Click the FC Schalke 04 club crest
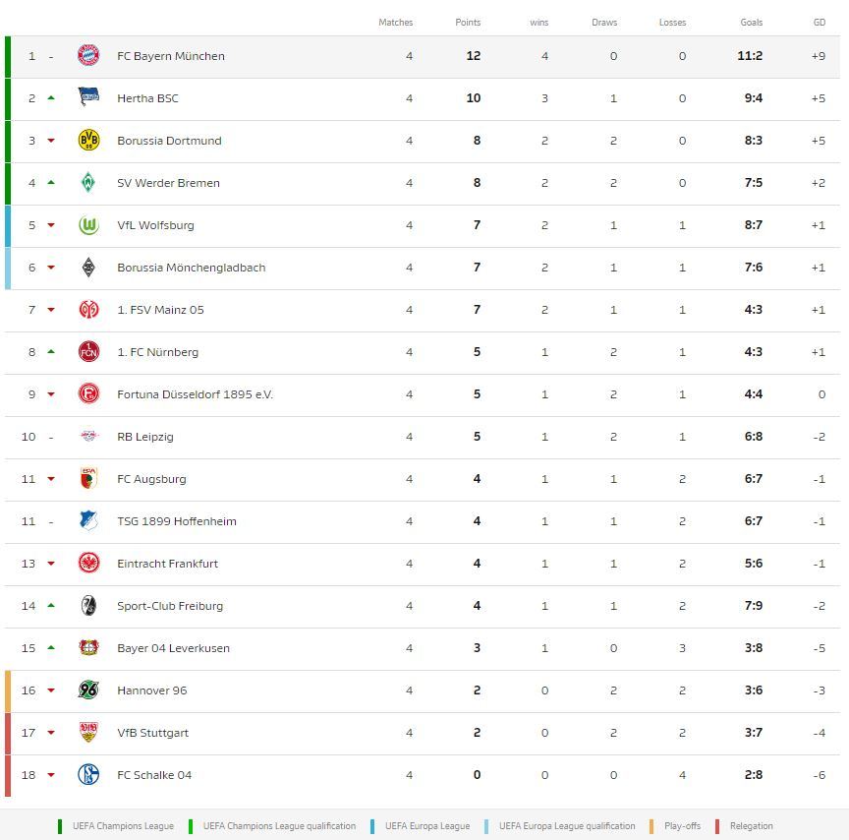 (88, 775)
